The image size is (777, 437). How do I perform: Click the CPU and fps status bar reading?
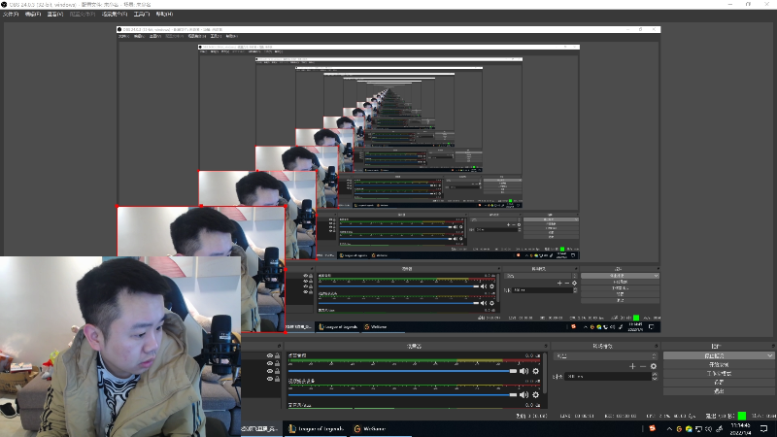point(670,417)
